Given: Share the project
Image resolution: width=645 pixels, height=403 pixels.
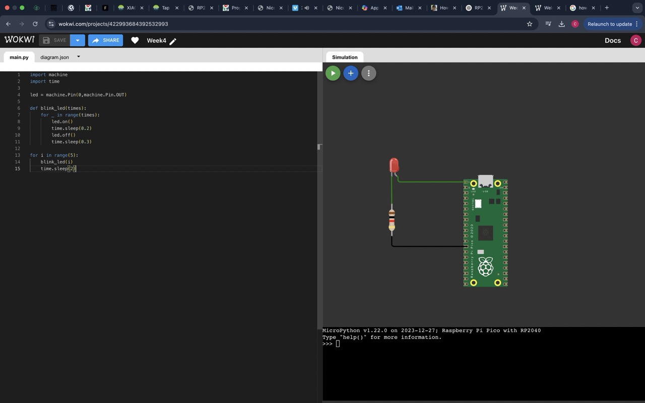Looking at the screenshot, I should 106,40.
